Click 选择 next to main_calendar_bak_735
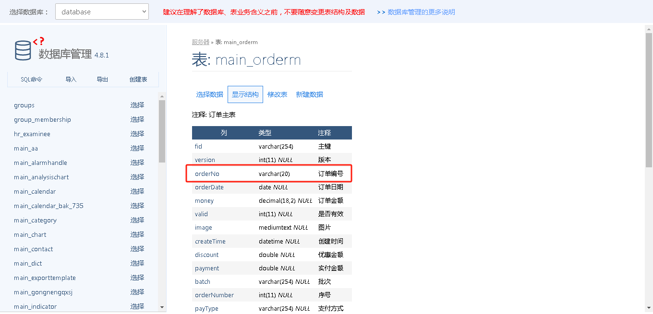653x314 pixels. [x=137, y=206]
